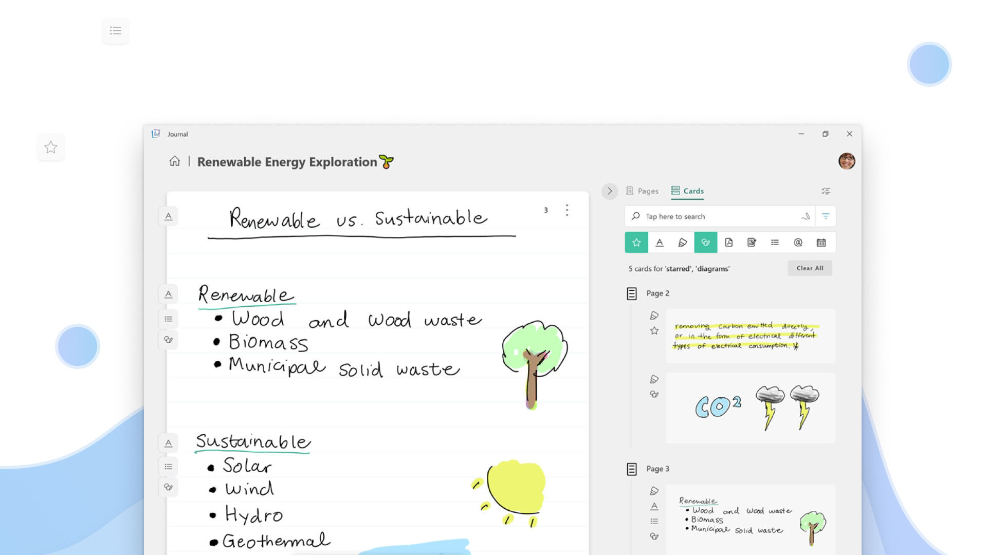Select the highlighter filter icon
Image resolution: width=987 pixels, height=555 pixels.
(x=683, y=243)
